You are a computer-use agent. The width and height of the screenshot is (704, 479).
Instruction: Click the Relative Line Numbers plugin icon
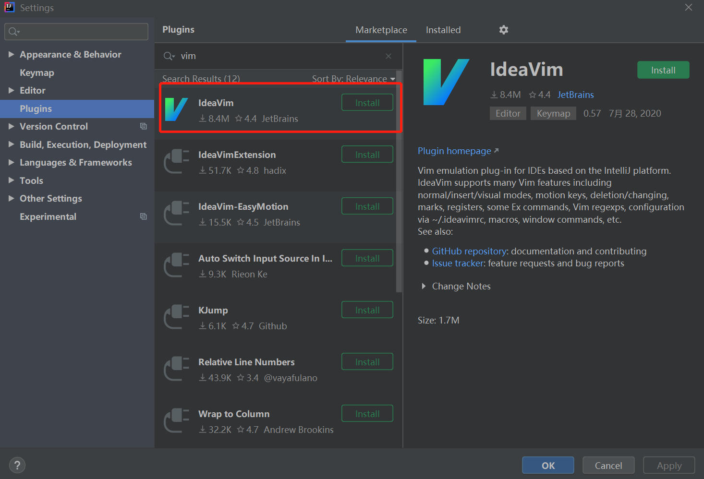(176, 369)
